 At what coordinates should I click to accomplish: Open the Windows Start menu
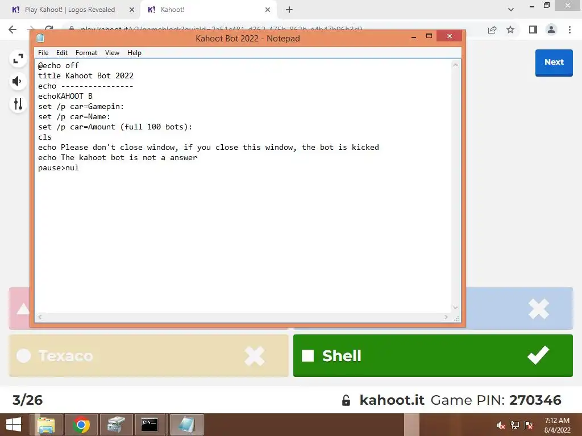pos(14,425)
